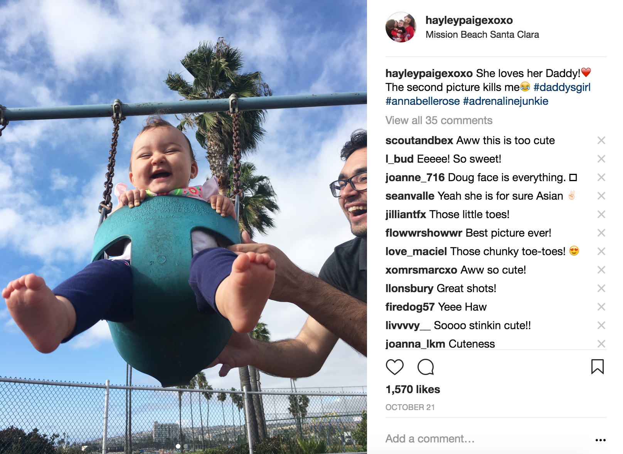Like the post with the heart icon
This screenshot has width=623, height=454.
[x=394, y=367]
